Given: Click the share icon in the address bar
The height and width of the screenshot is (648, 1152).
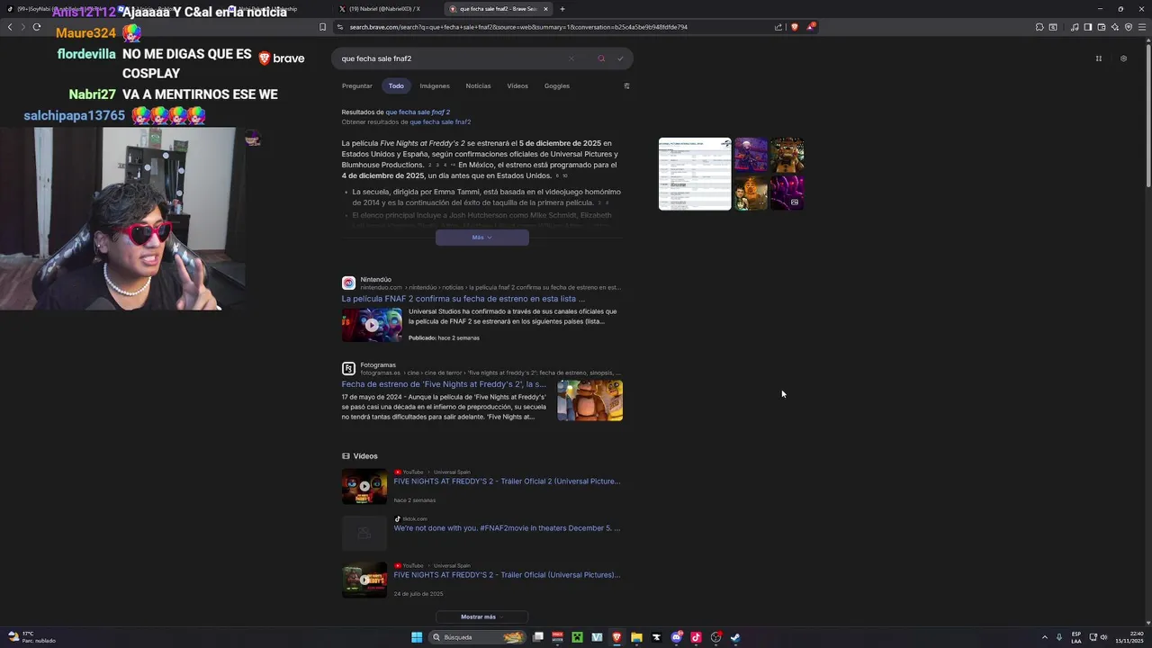Looking at the screenshot, I should pyautogui.click(x=778, y=27).
